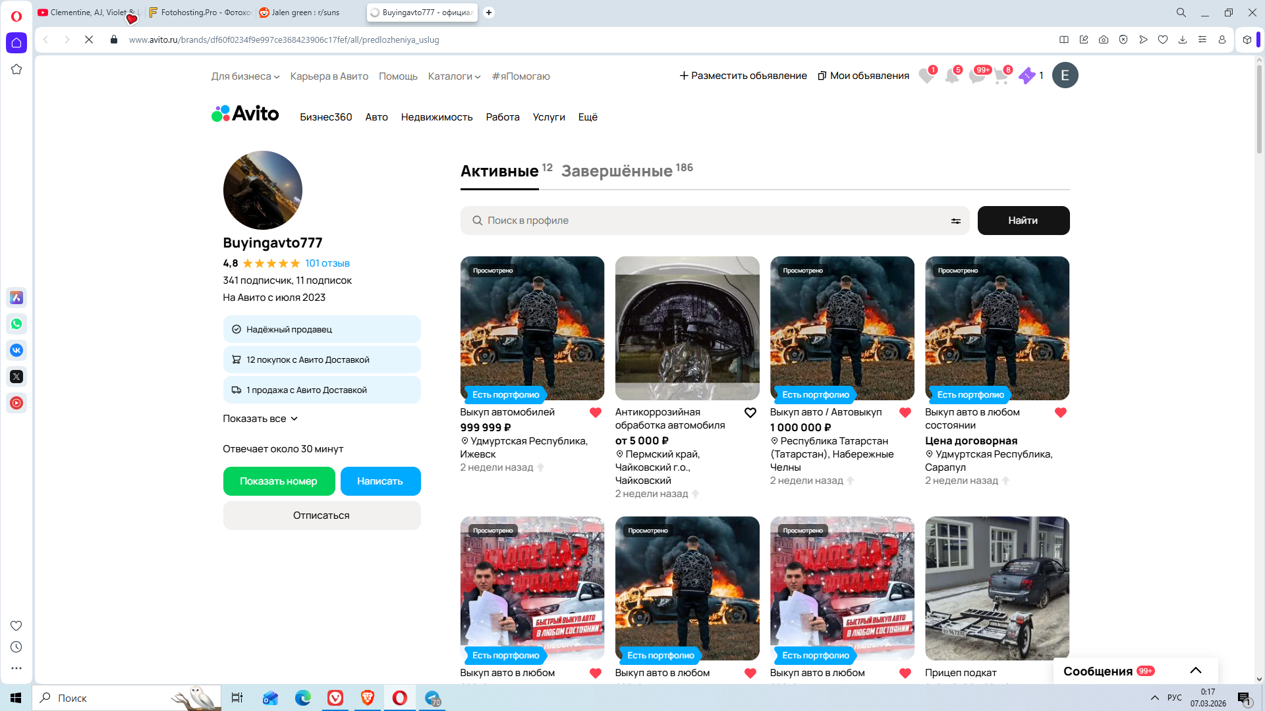1265x711 pixels.
Task: Open Недвижимость category menu
Action: [x=436, y=117]
